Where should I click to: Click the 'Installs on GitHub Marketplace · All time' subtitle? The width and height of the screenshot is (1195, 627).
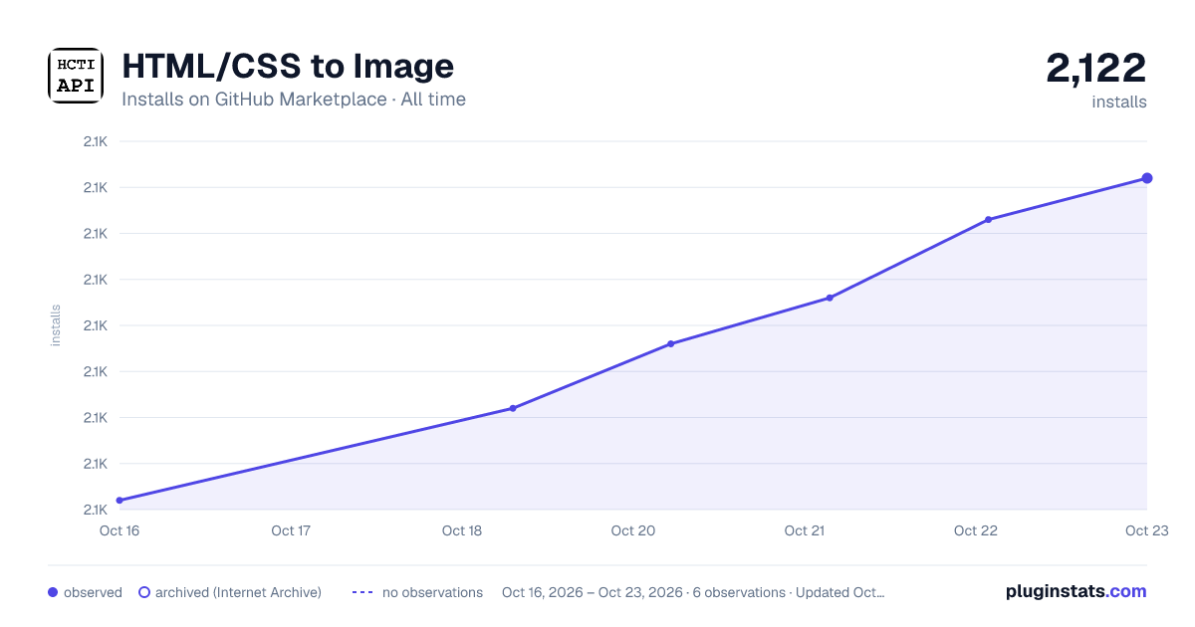coord(294,100)
